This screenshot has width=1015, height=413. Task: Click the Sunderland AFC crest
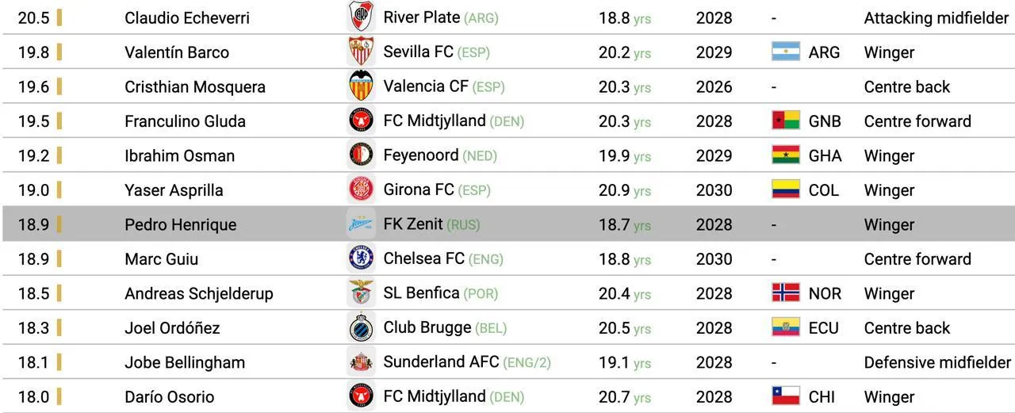(362, 362)
